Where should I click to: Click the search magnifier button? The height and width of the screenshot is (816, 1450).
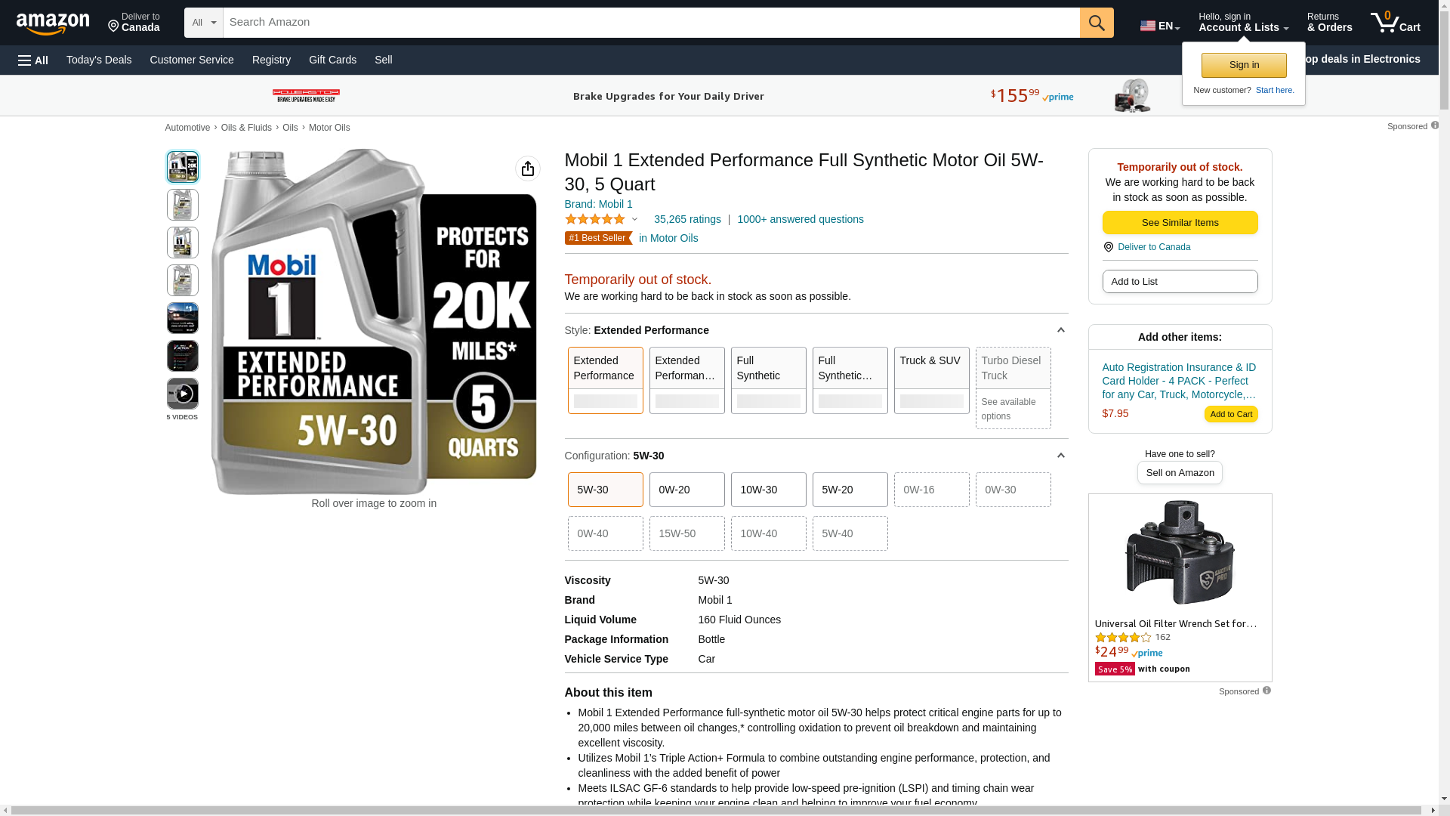(1097, 23)
